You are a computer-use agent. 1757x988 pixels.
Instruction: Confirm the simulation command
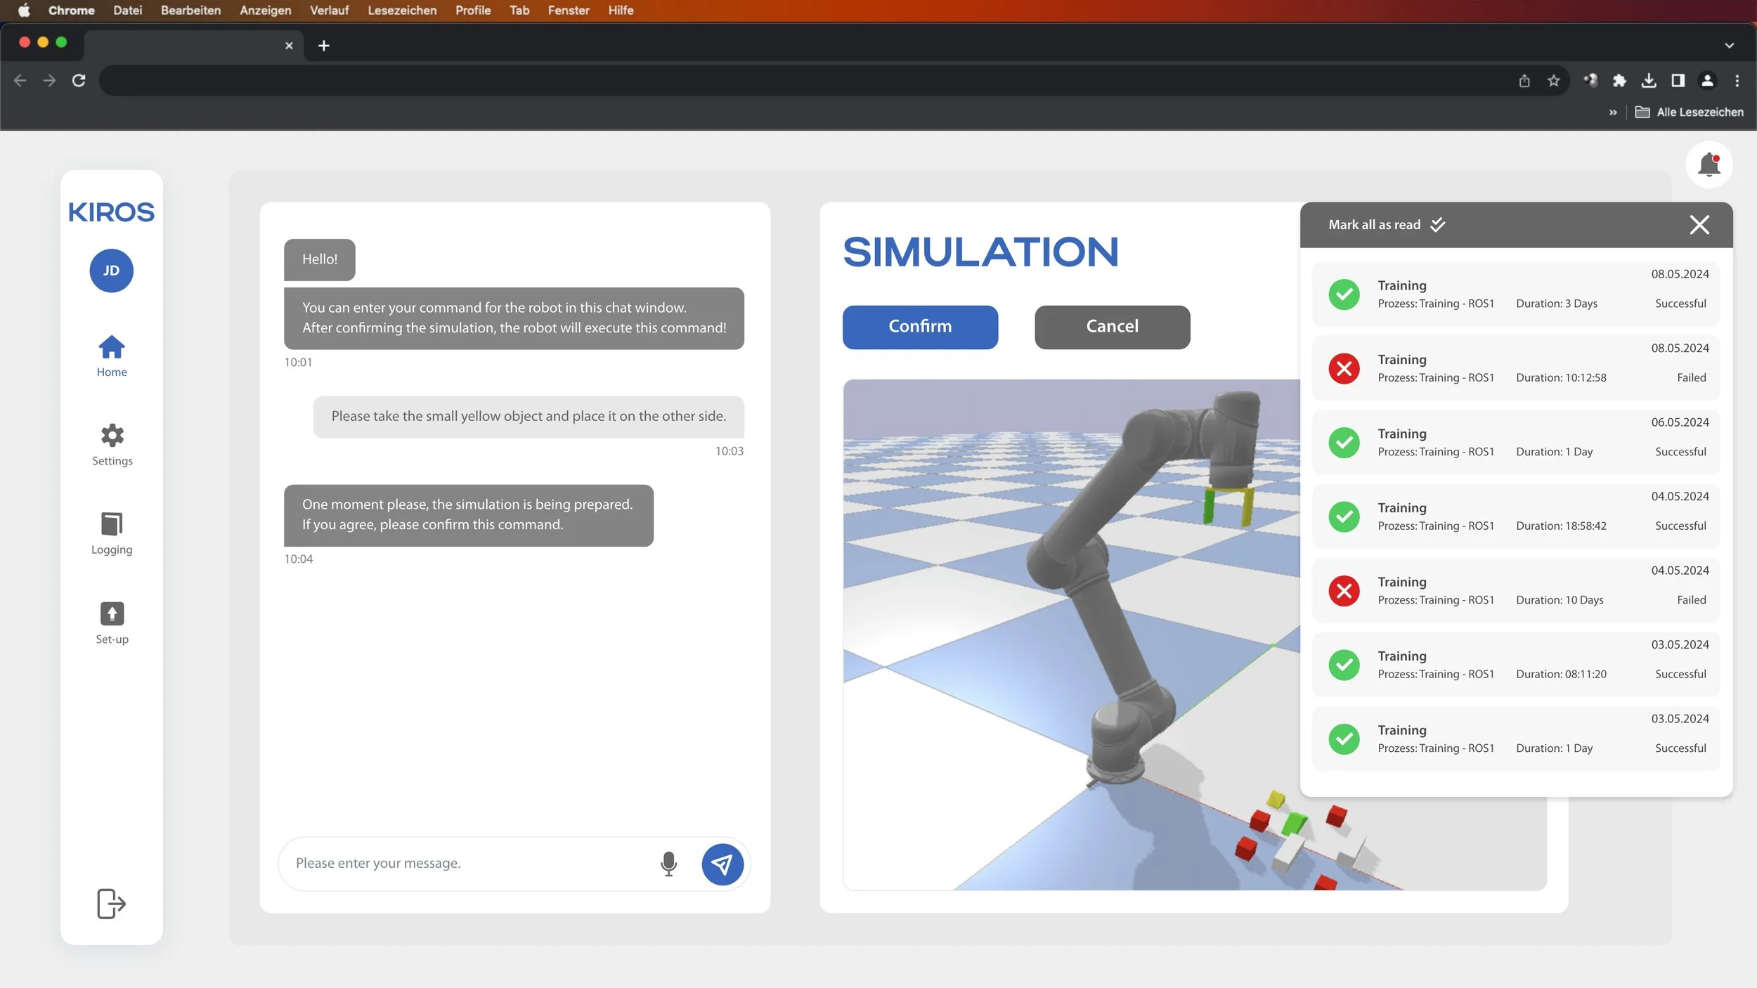click(919, 327)
